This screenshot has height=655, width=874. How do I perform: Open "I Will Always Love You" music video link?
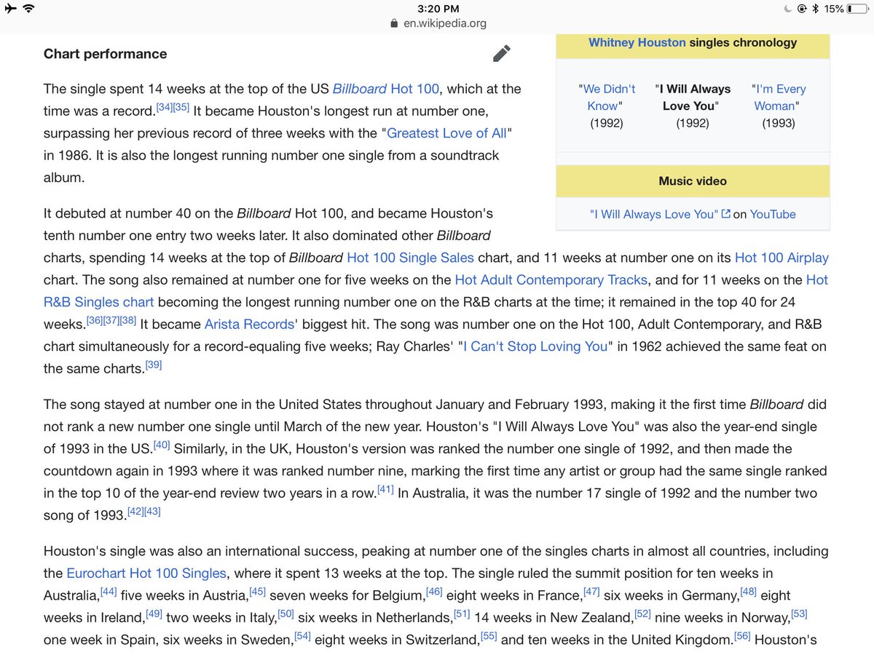click(x=654, y=214)
